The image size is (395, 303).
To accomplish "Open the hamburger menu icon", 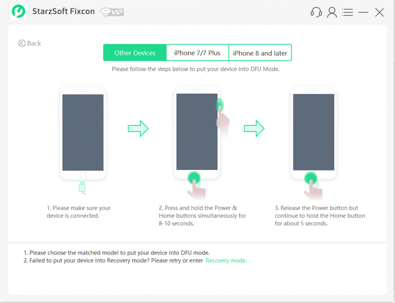I will (347, 12).
